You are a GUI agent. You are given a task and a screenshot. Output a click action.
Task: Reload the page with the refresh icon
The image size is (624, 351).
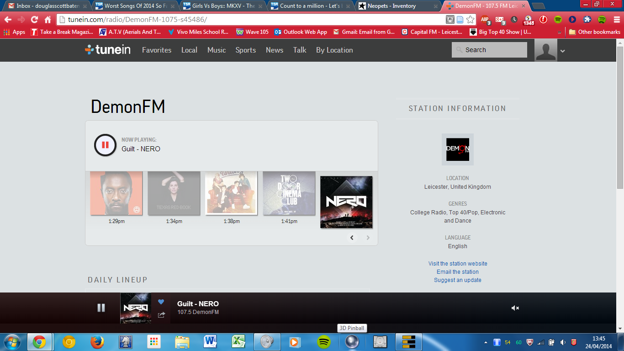click(x=34, y=20)
